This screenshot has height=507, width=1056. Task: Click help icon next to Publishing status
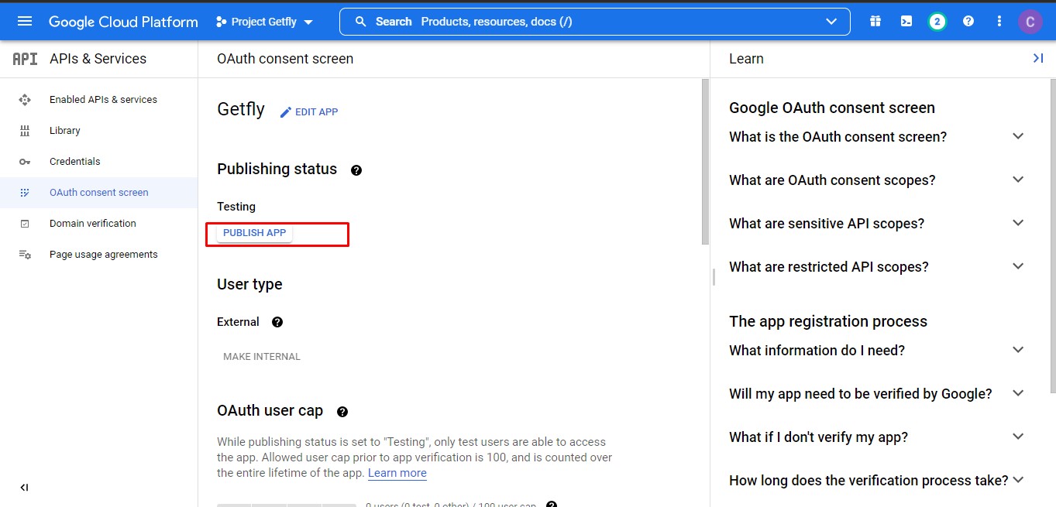356,170
